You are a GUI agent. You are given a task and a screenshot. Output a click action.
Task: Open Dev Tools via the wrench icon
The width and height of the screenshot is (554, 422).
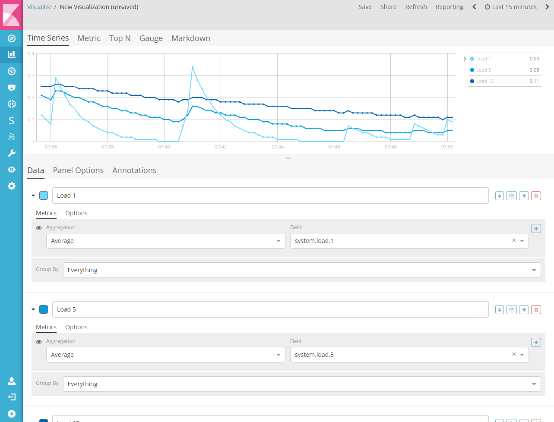[11, 153]
